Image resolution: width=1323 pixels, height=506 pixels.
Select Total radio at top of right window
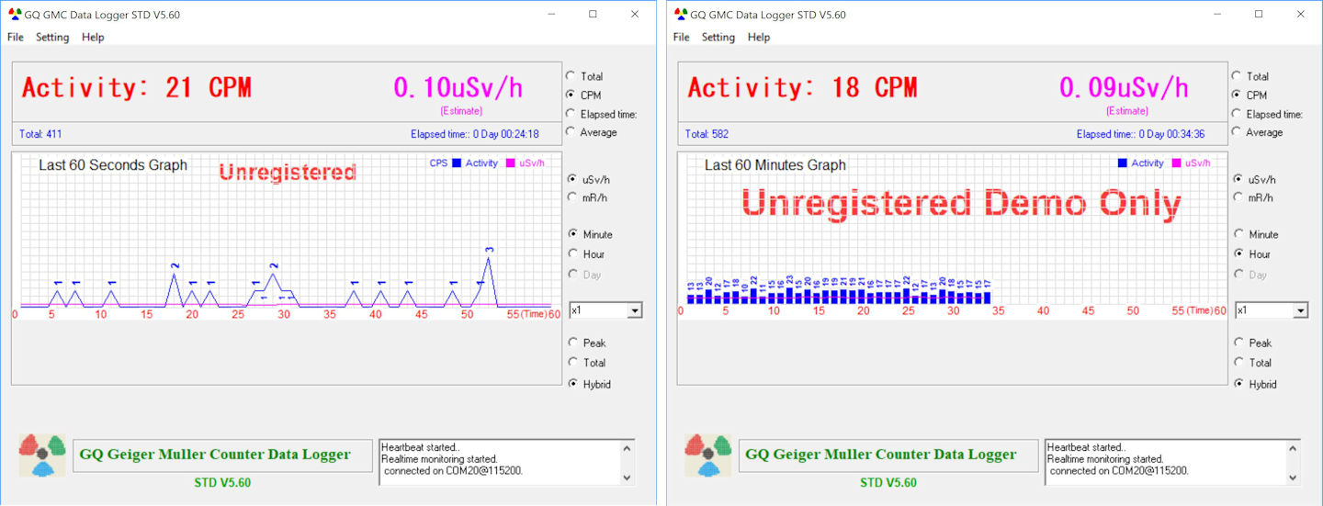click(1237, 76)
